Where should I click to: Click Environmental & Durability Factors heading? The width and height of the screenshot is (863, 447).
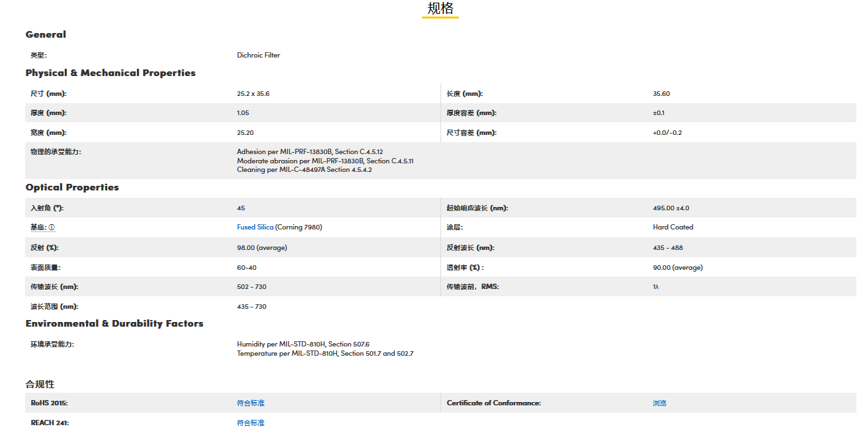click(114, 323)
